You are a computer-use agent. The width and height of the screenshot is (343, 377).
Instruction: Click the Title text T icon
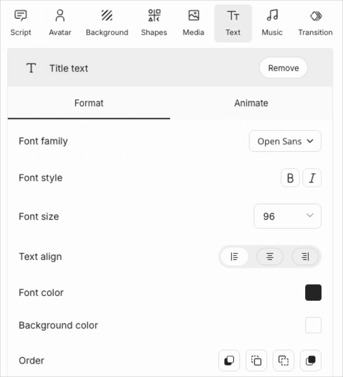[x=31, y=68]
